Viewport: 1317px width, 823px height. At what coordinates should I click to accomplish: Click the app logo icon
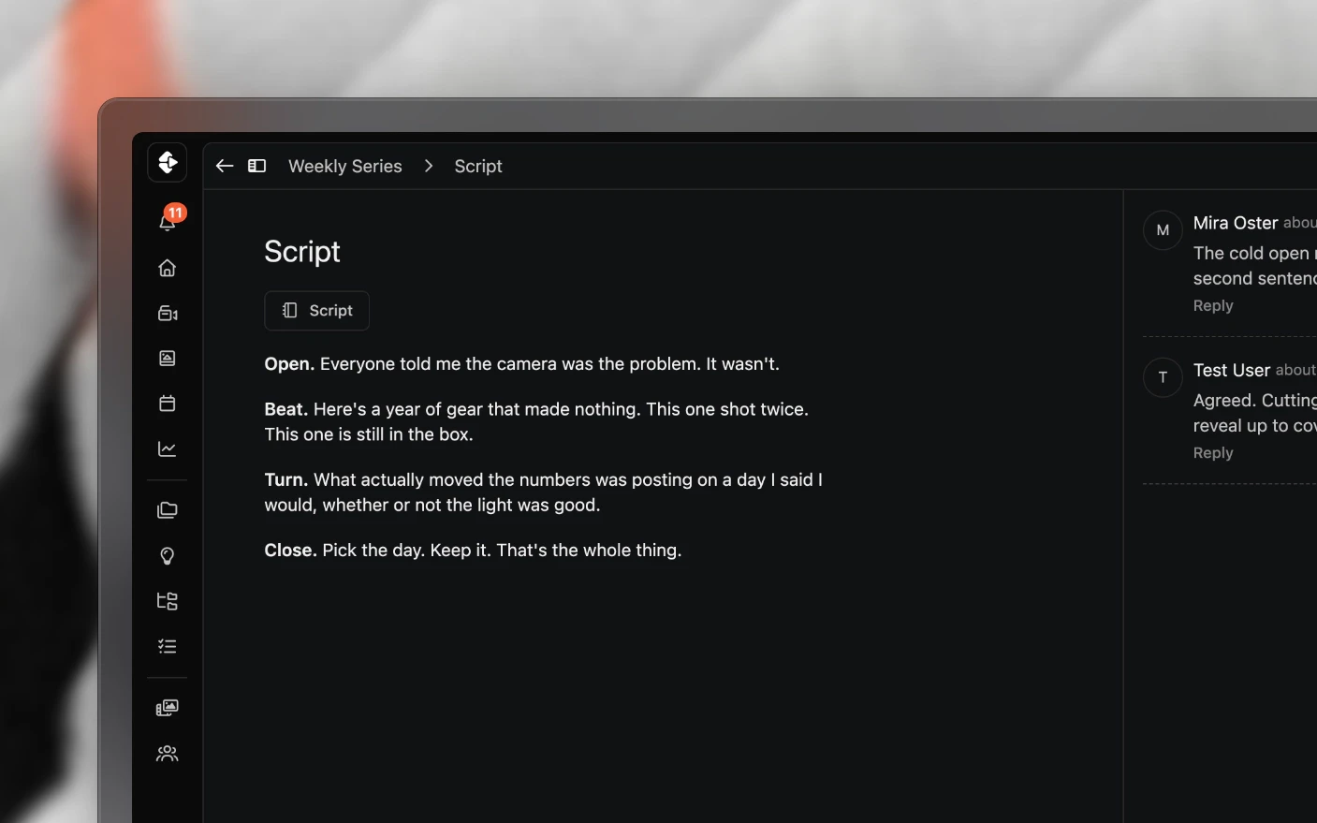coord(168,162)
